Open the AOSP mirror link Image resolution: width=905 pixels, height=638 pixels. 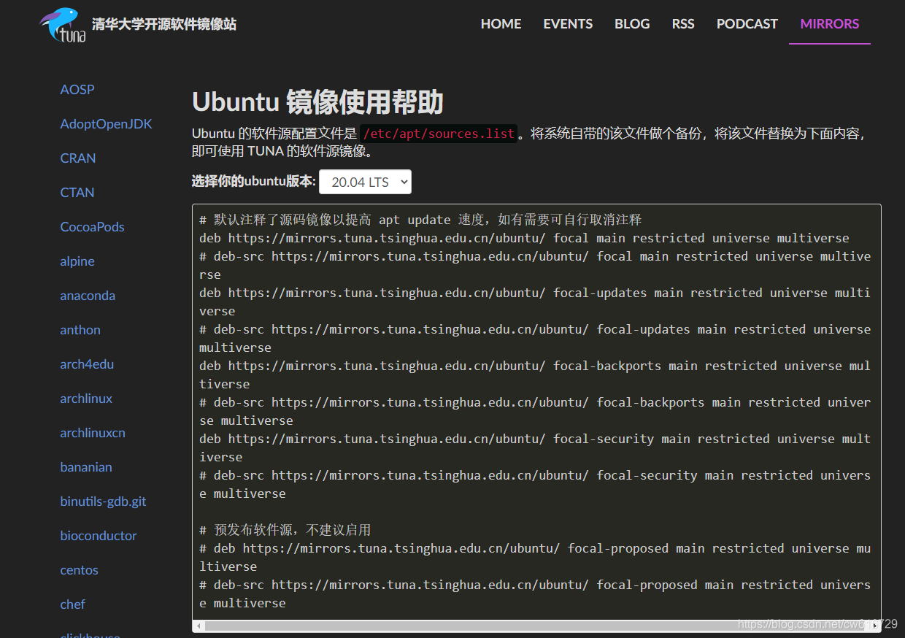tap(77, 89)
